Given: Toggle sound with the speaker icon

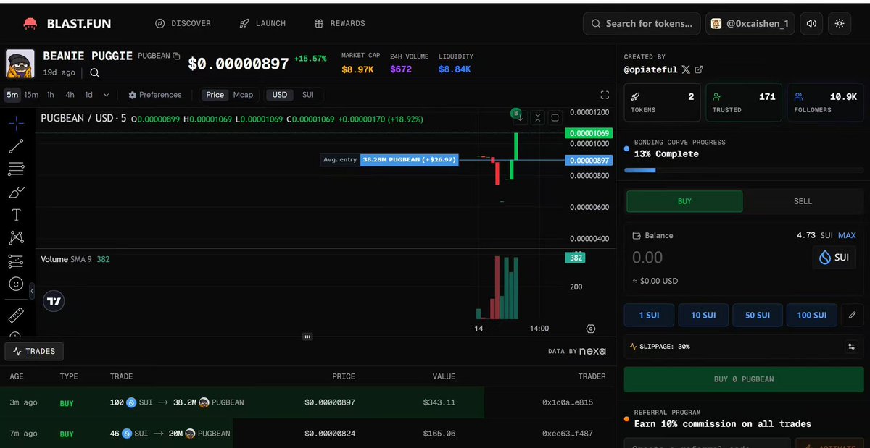Looking at the screenshot, I should [x=812, y=23].
